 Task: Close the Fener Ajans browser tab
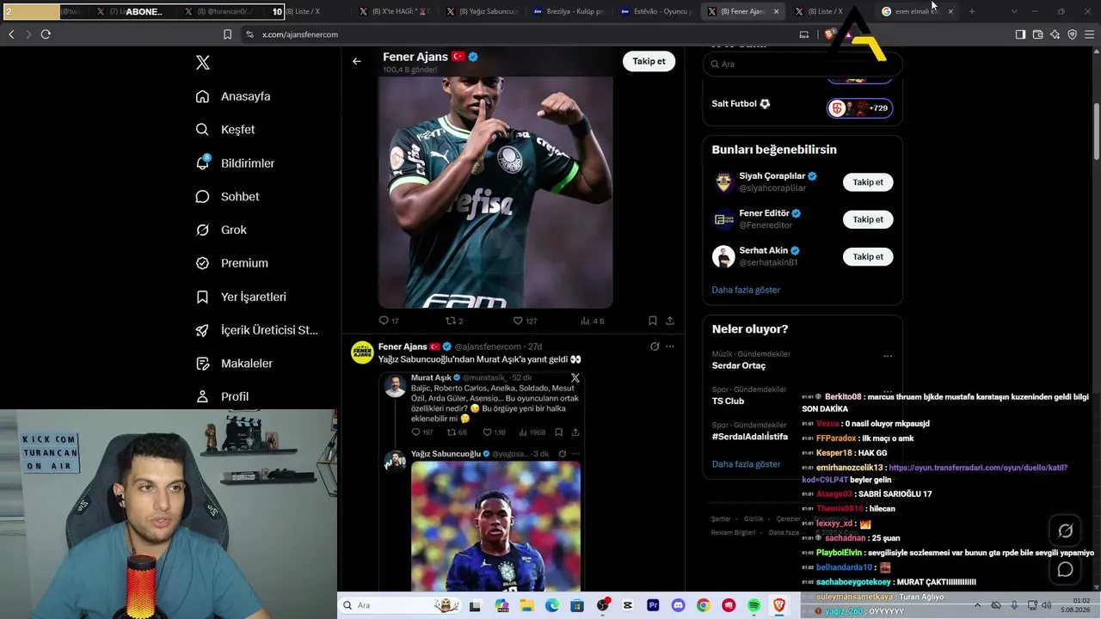[777, 11]
